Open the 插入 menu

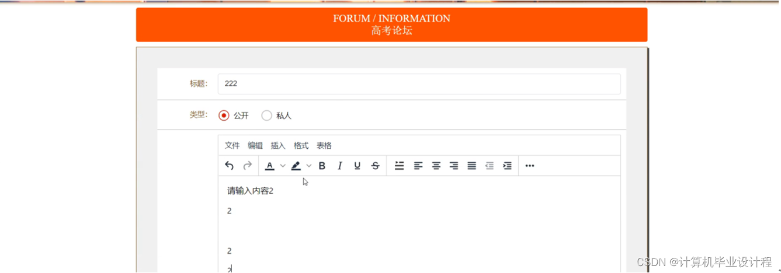point(278,145)
